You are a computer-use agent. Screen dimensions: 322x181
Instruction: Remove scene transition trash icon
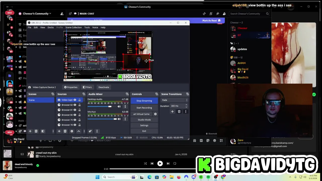[179, 112]
